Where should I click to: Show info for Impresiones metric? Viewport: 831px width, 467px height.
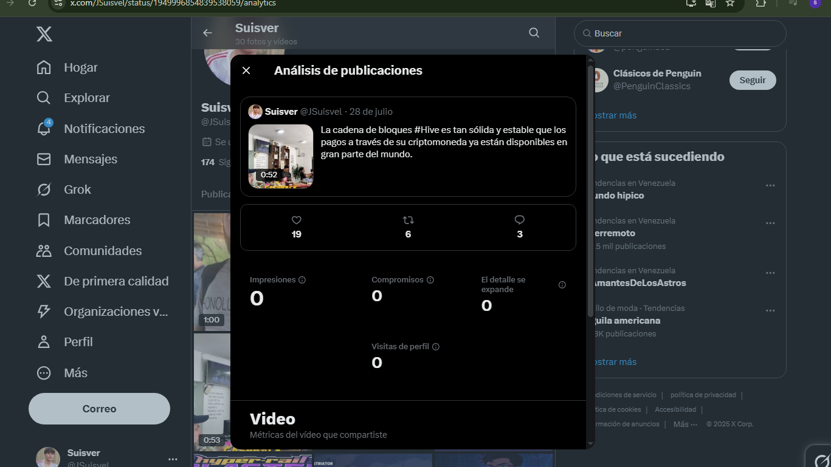[302, 280]
